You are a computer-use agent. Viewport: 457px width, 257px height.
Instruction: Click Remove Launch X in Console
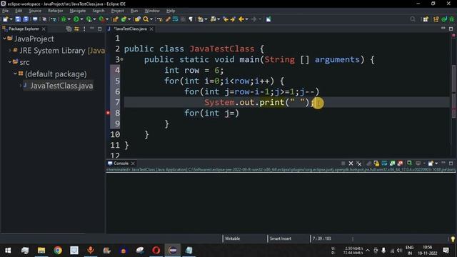click(x=351, y=163)
